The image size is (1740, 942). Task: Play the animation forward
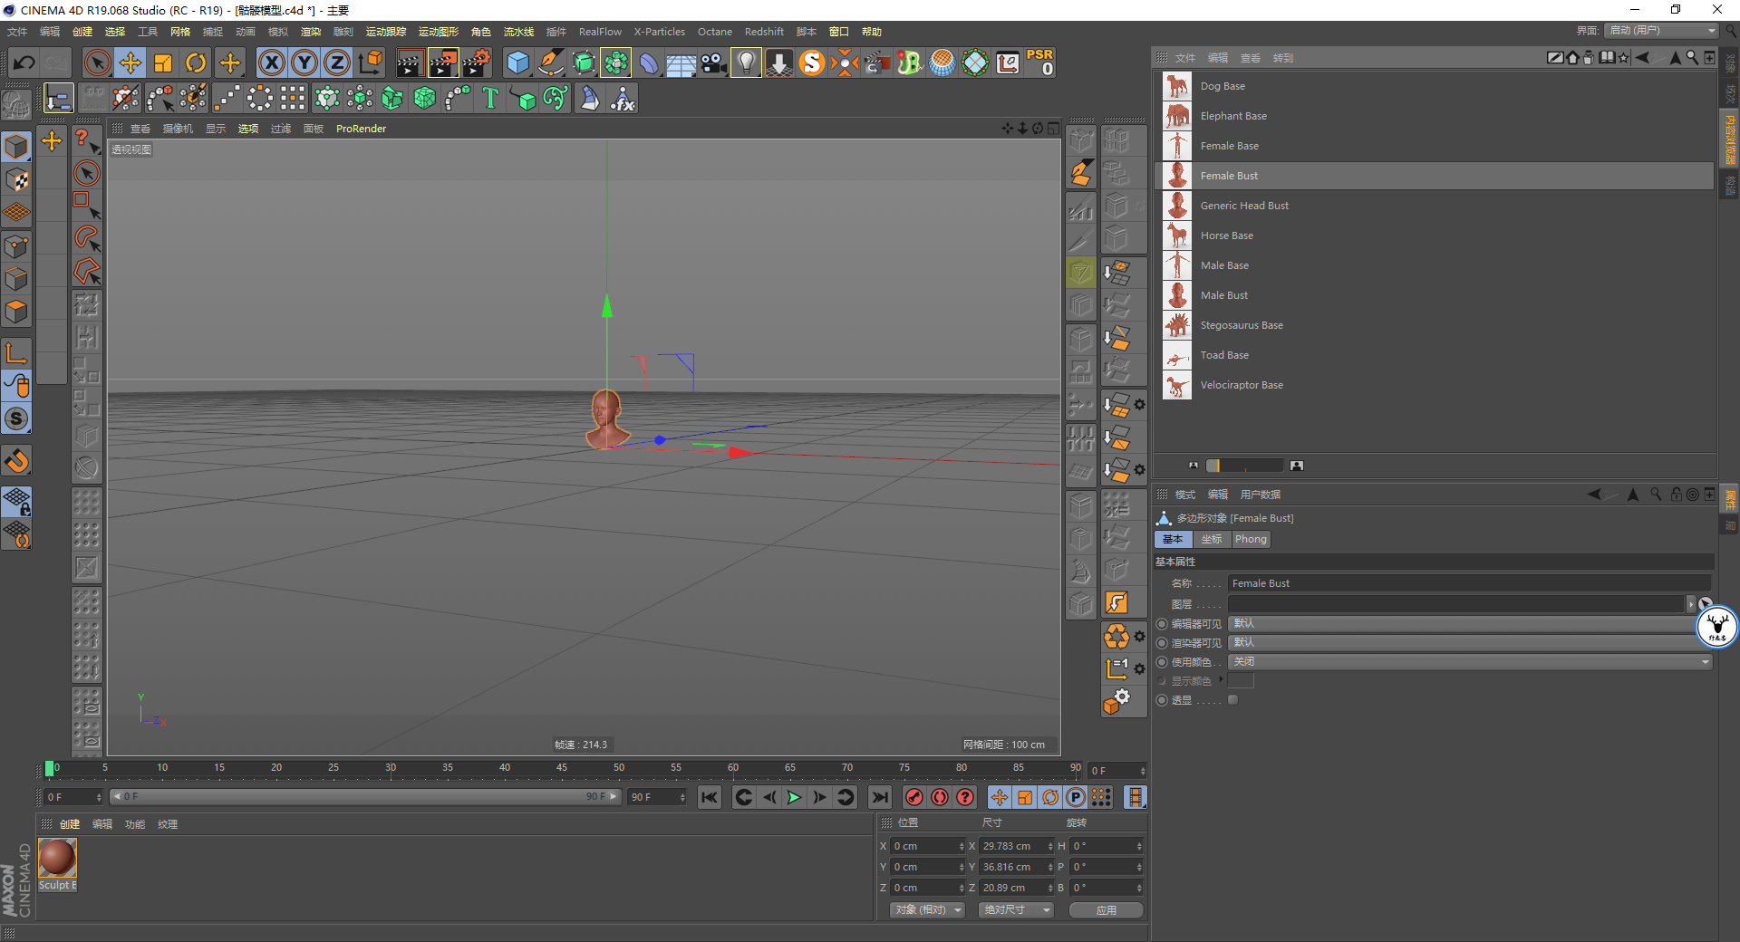[794, 797]
